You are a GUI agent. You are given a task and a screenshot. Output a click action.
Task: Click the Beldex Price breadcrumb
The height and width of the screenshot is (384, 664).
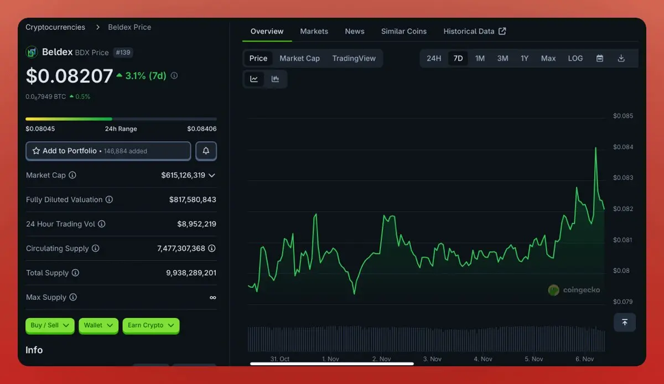(x=129, y=27)
